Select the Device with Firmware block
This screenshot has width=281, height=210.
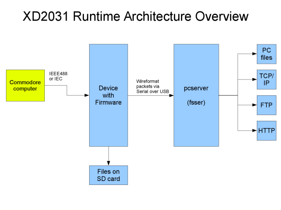(x=108, y=95)
